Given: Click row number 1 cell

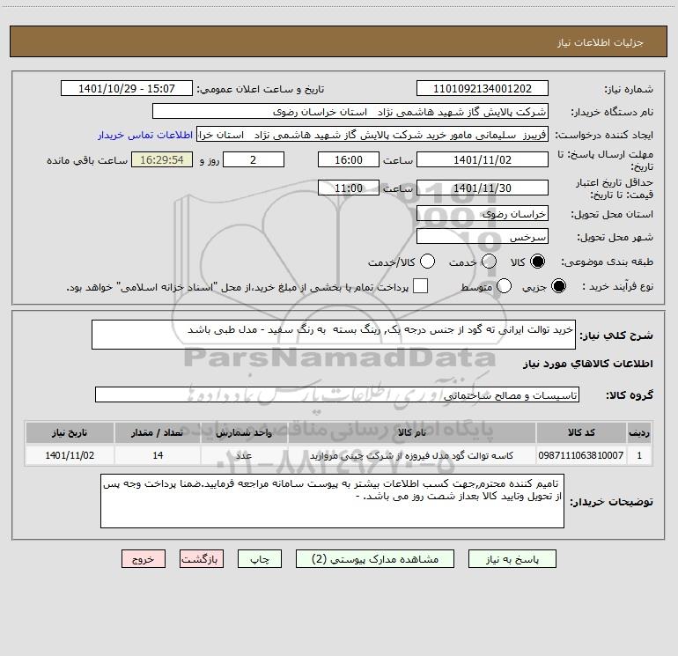Looking at the screenshot, I should tap(639, 455).
